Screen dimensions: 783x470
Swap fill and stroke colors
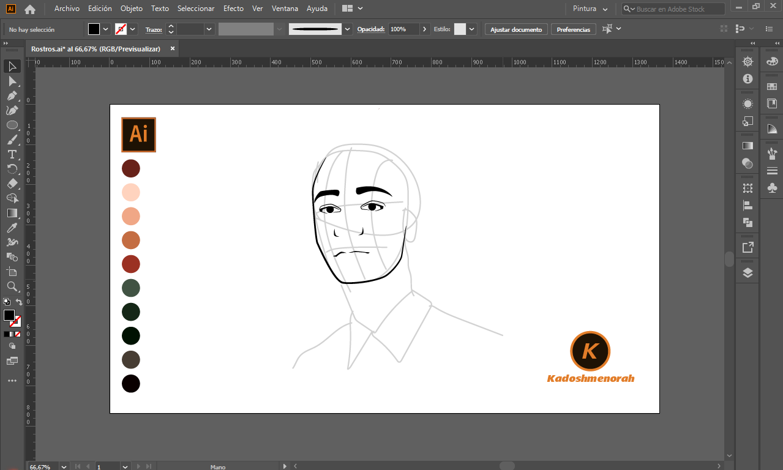click(19, 302)
